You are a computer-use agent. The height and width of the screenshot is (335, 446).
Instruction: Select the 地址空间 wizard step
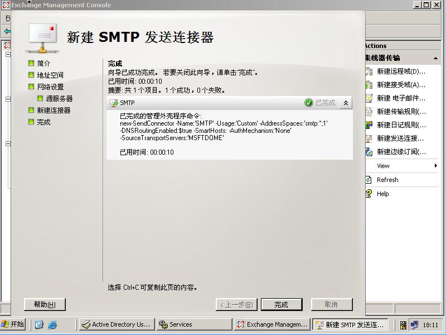50,75
